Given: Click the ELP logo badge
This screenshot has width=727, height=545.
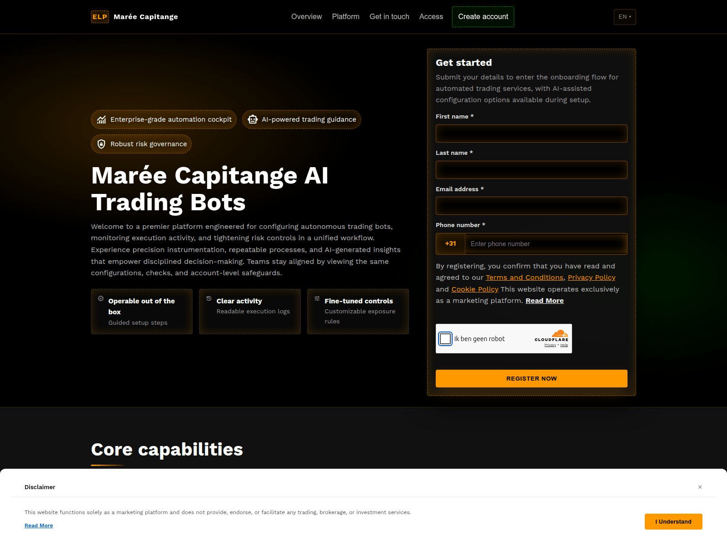Looking at the screenshot, I should 100,17.
